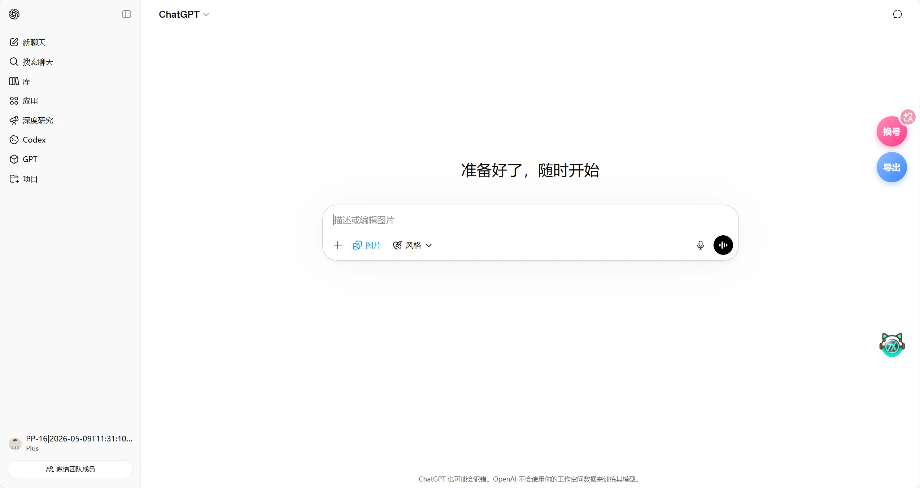Click the 搜索聊天 magnifier icon
Image resolution: width=920 pixels, height=488 pixels.
click(14, 62)
